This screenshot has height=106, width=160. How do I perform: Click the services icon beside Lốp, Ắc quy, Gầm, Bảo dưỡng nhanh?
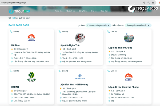click(61, 61)
